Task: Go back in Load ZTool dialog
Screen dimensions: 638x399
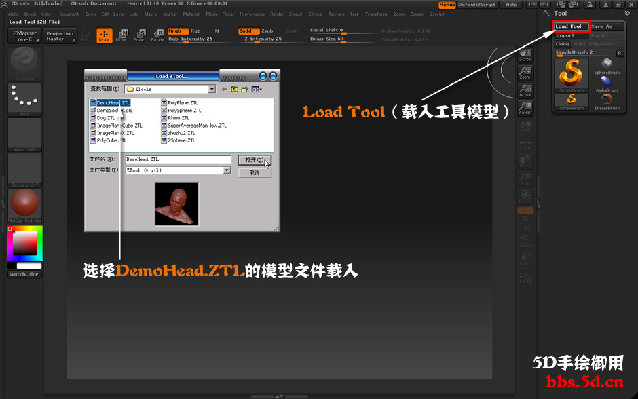Action: pos(224,89)
